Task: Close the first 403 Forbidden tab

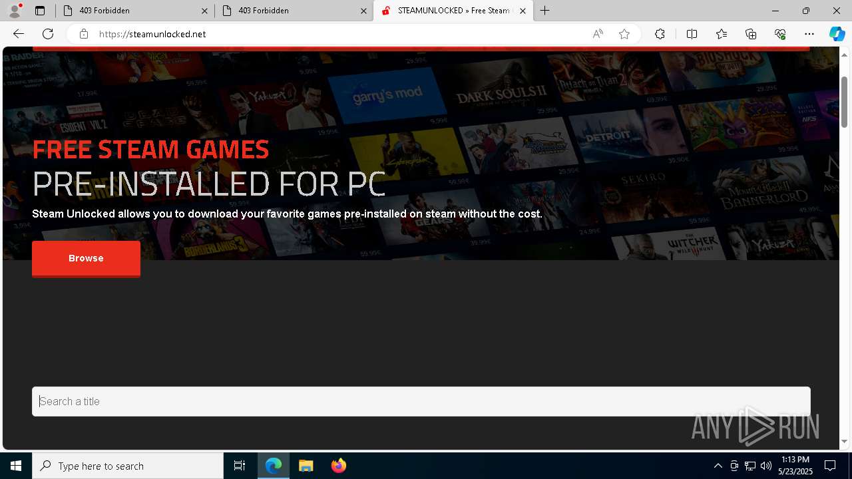Action: point(204,11)
